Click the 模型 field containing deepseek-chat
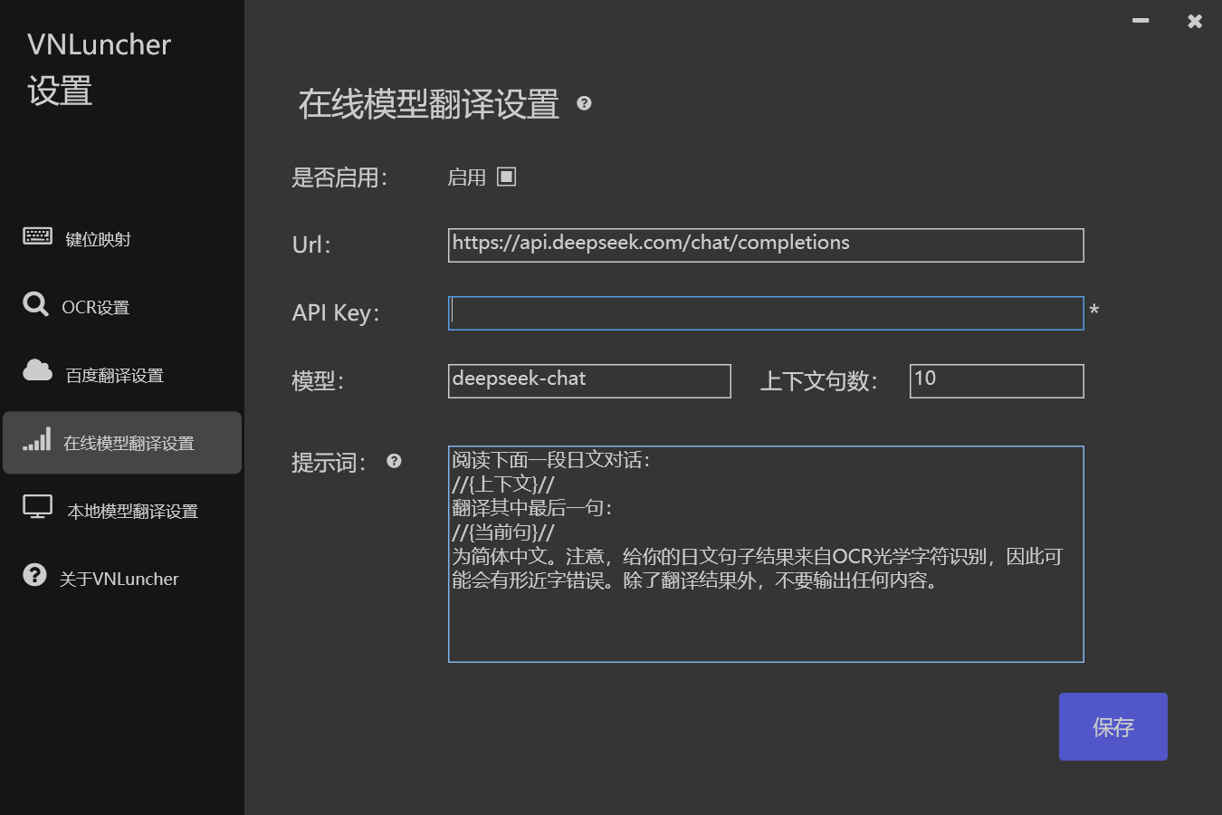 (589, 381)
